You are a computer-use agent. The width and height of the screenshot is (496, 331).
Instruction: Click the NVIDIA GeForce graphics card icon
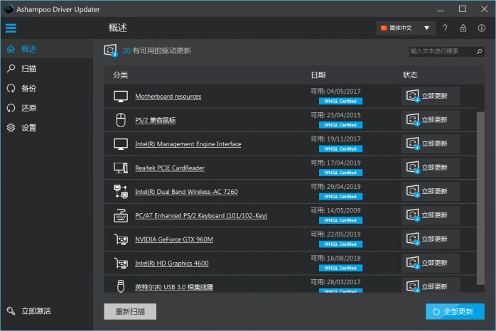(121, 239)
